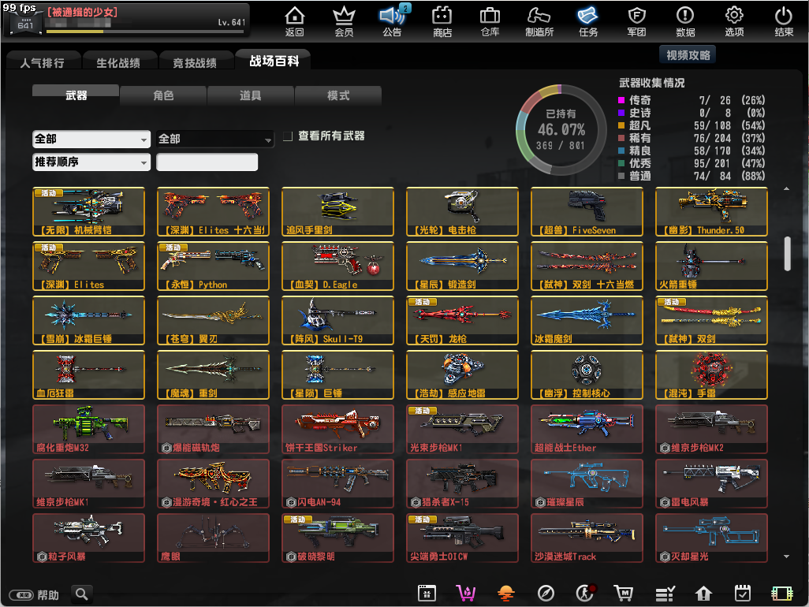
Task: Open the calendar check icon
Action: [743, 594]
